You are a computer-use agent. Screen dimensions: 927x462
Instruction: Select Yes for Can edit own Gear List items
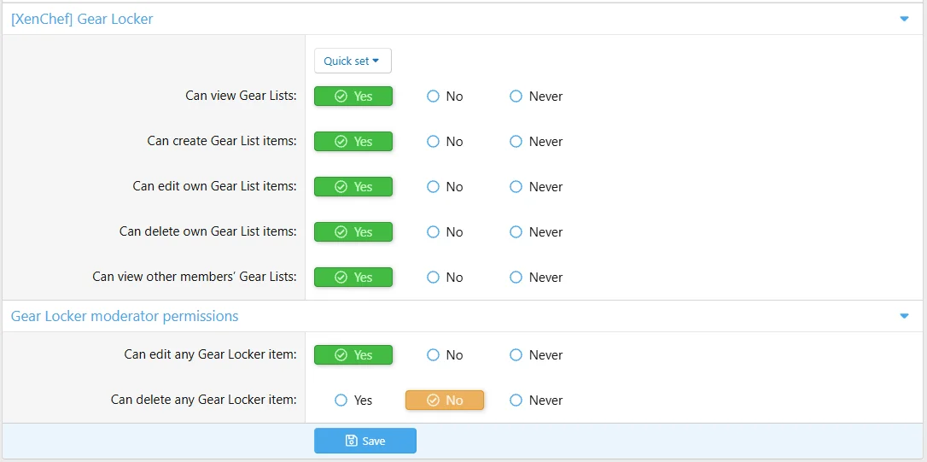click(x=353, y=187)
